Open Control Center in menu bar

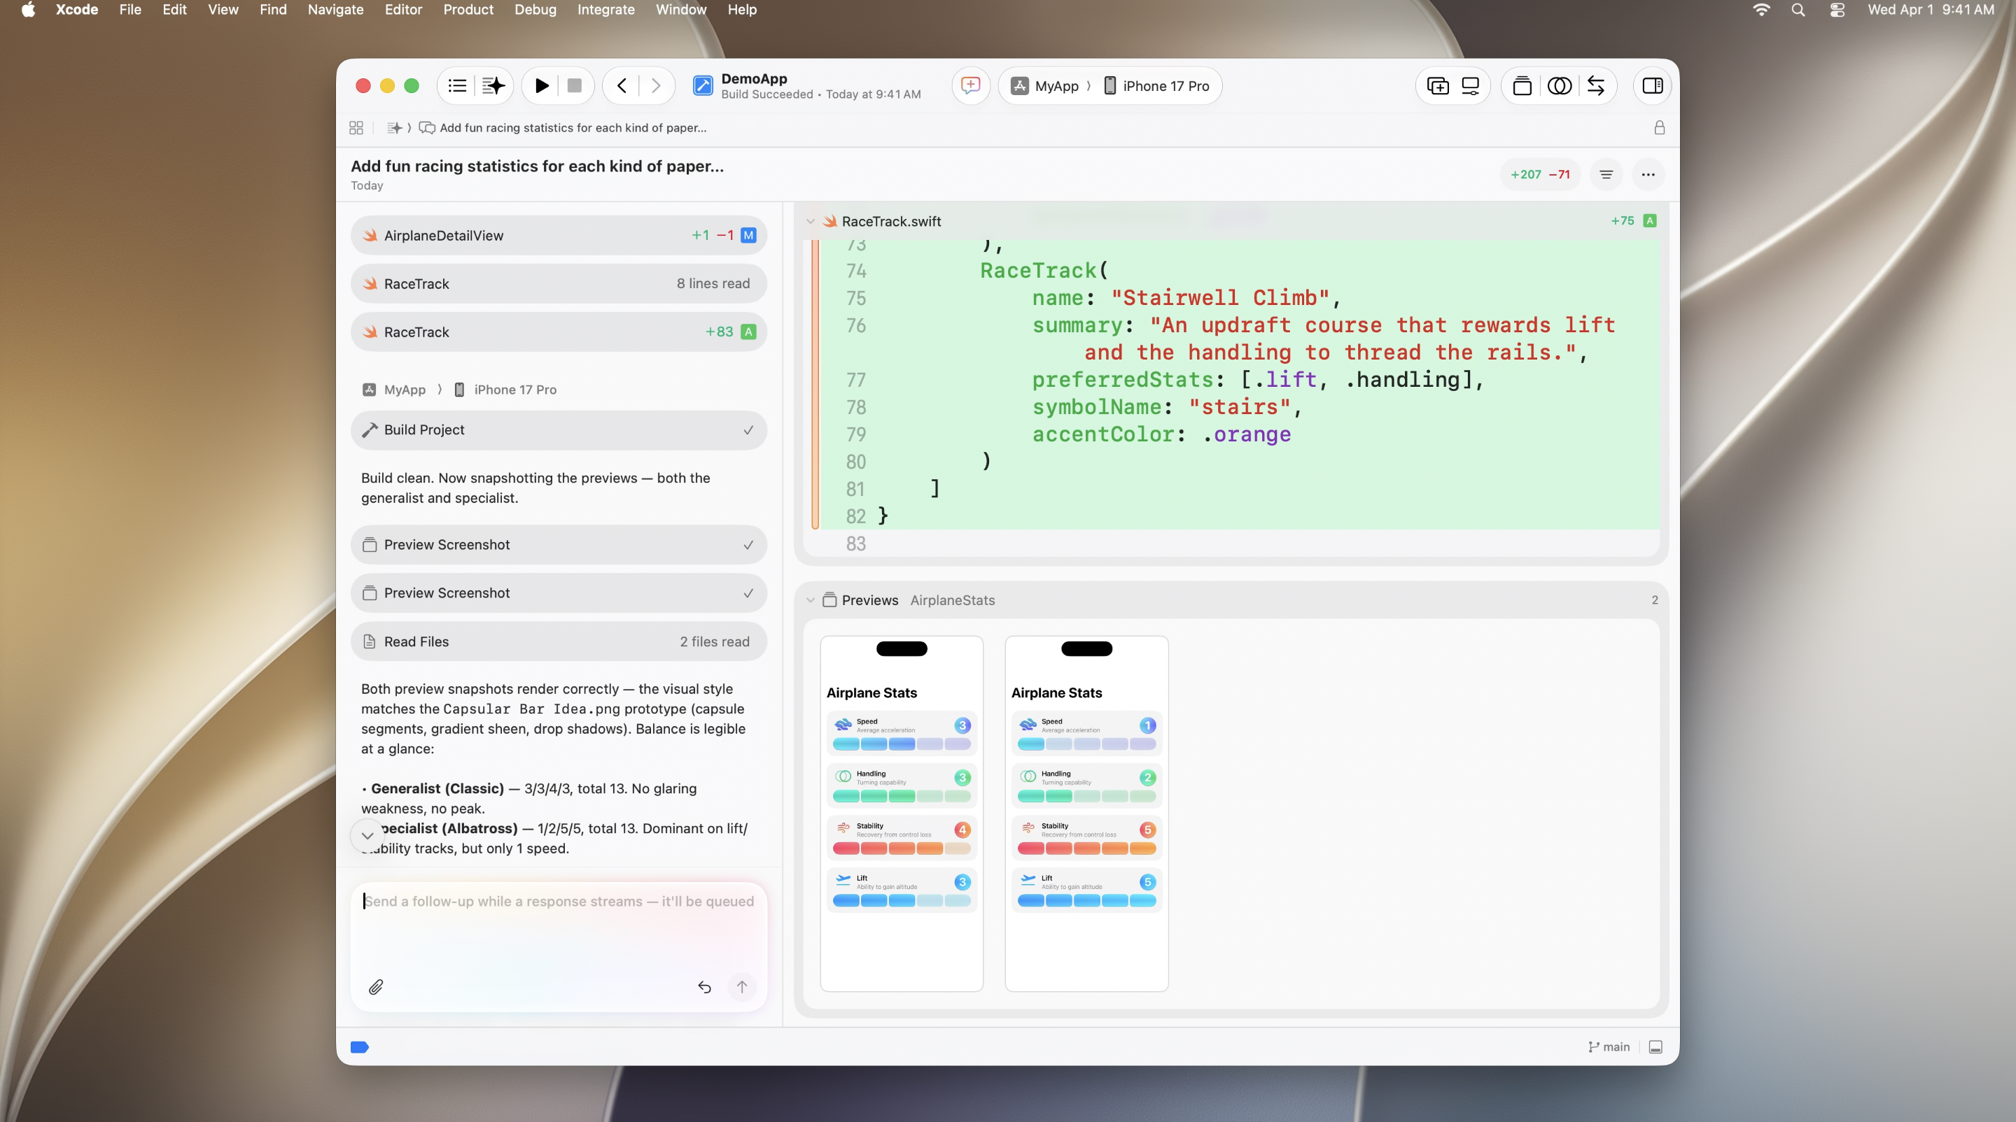pos(1837,9)
